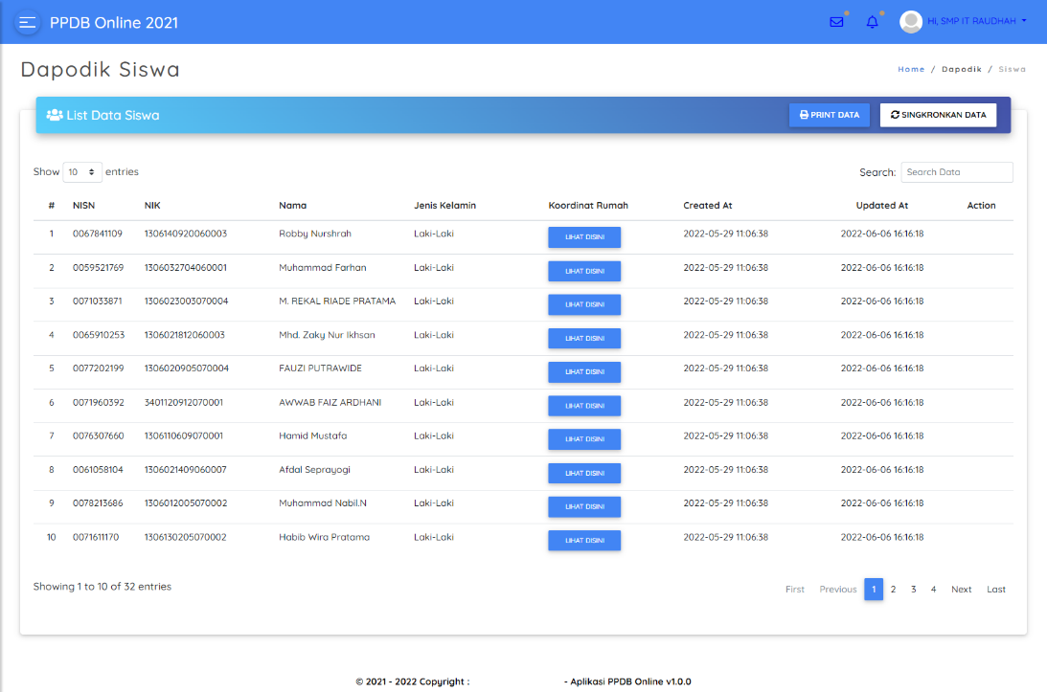The height and width of the screenshot is (692, 1047).
Task: Sort table by Nama column header
Action: click(x=292, y=206)
